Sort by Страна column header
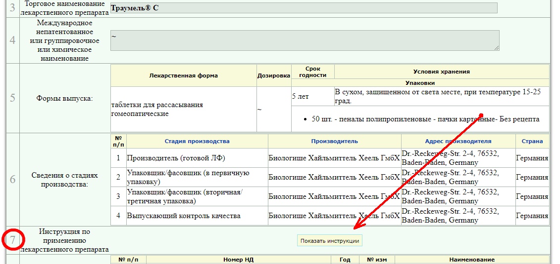 [532, 141]
